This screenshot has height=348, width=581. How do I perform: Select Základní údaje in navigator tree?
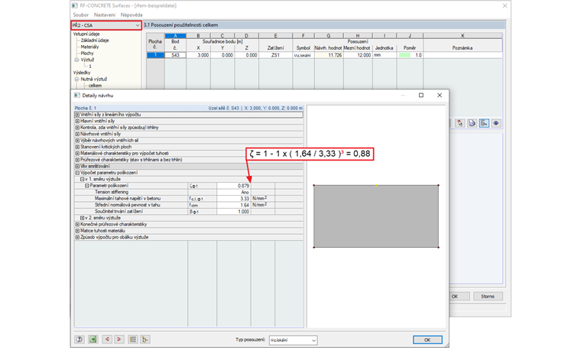(95, 41)
